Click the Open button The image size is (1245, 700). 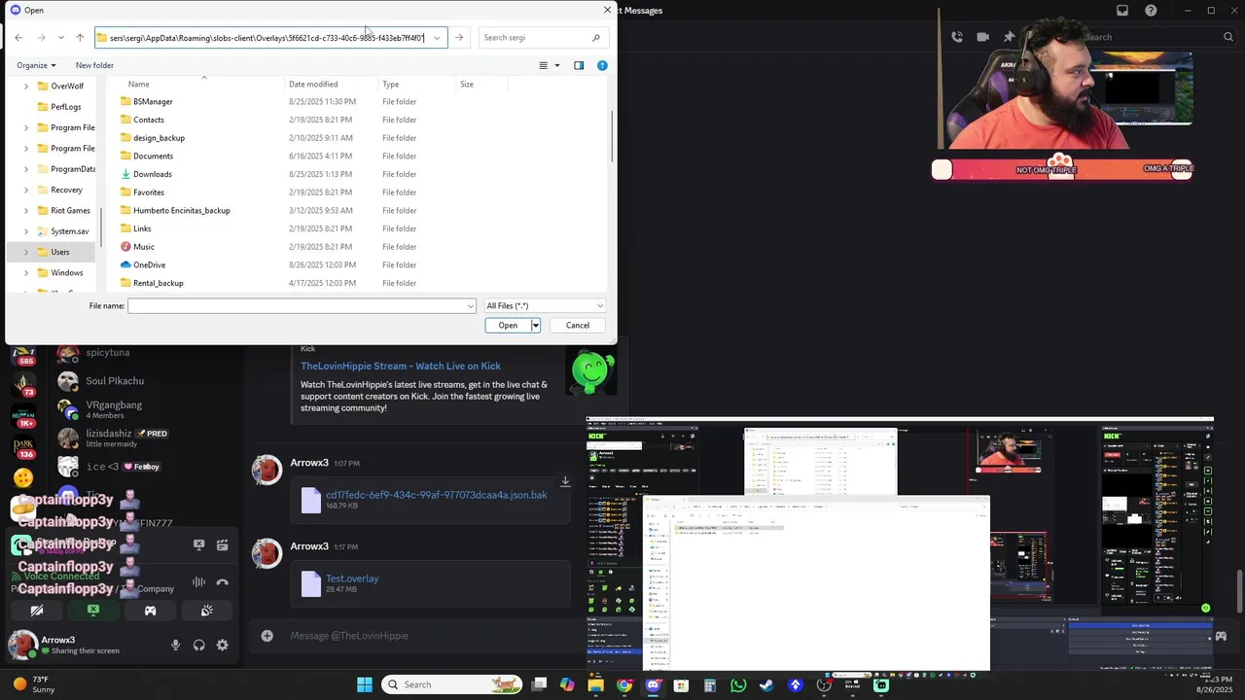(x=508, y=326)
